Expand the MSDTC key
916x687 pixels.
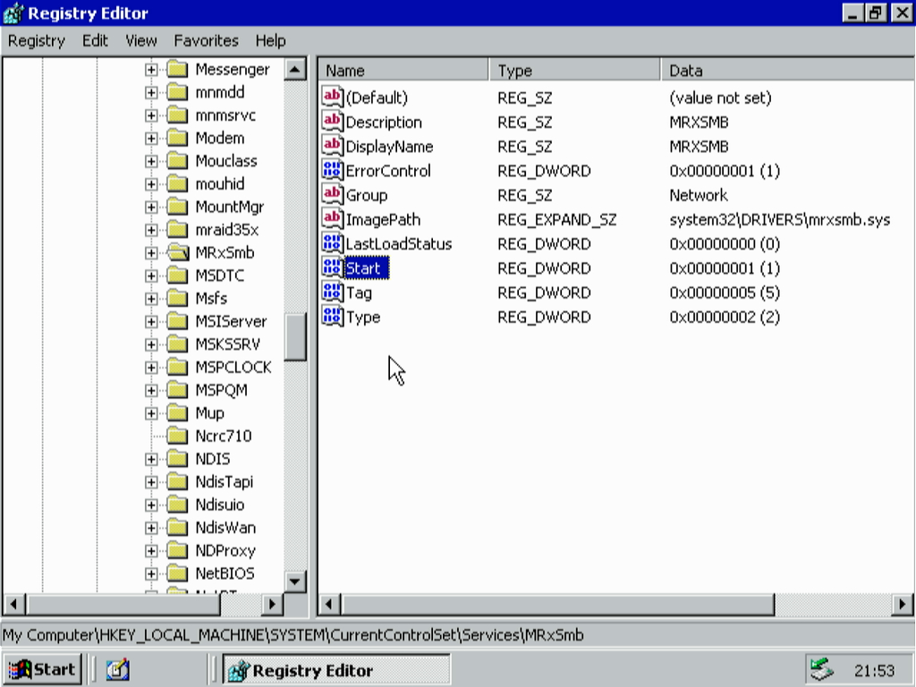coord(151,276)
